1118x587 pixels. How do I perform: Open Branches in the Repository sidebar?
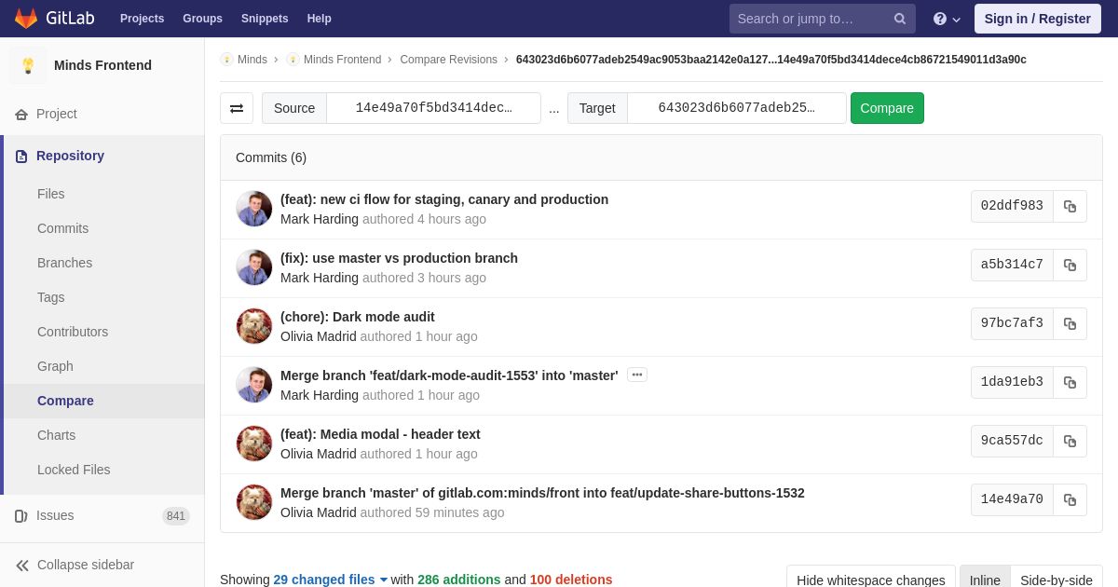(64, 263)
